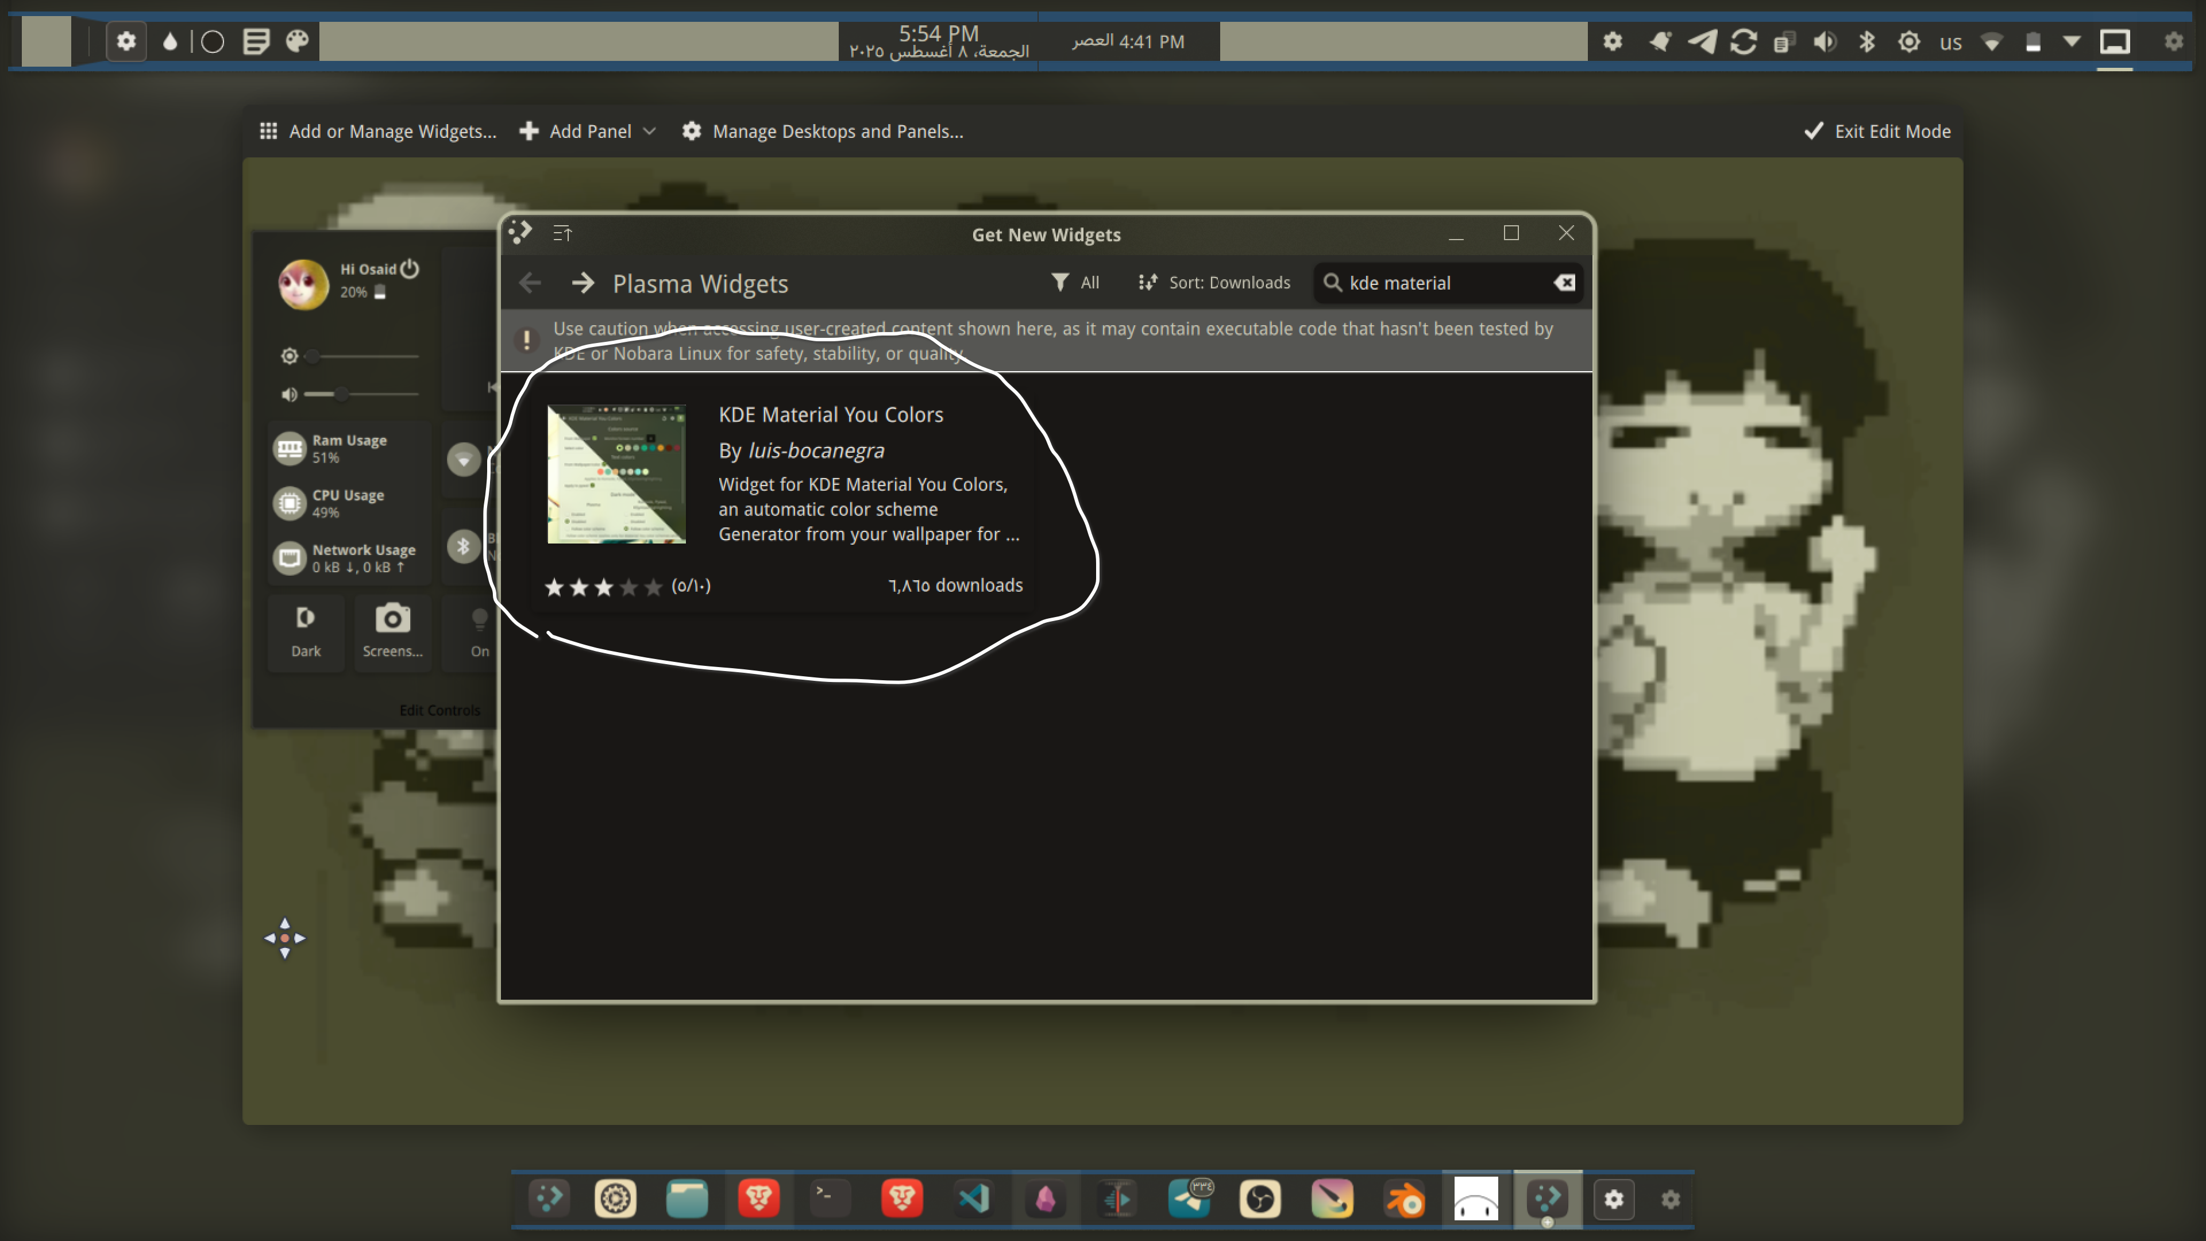Image resolution: width=2206 pixels, height=1241 pixels.
Task: Click the downloads count text
Action: (956, 585)
